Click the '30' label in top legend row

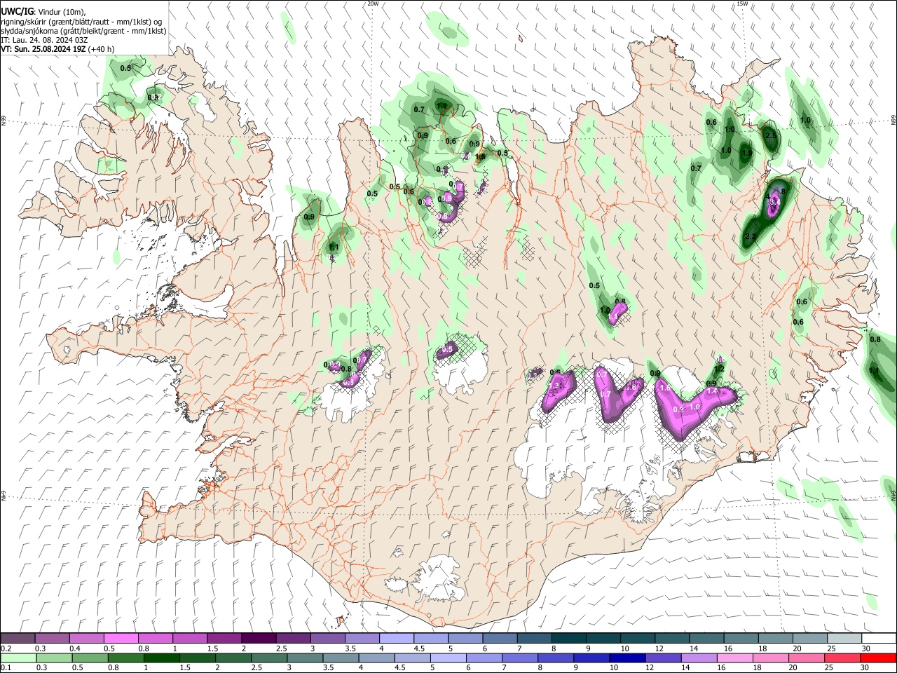tap(866, 648)
